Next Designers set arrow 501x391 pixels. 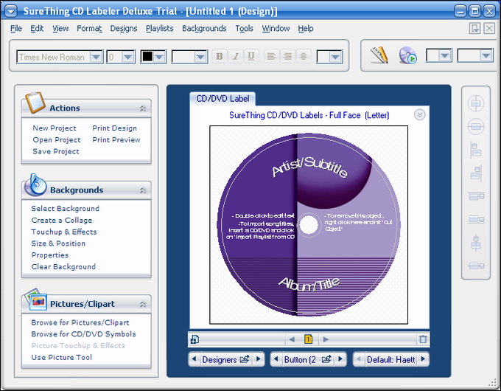coord(259,359)
